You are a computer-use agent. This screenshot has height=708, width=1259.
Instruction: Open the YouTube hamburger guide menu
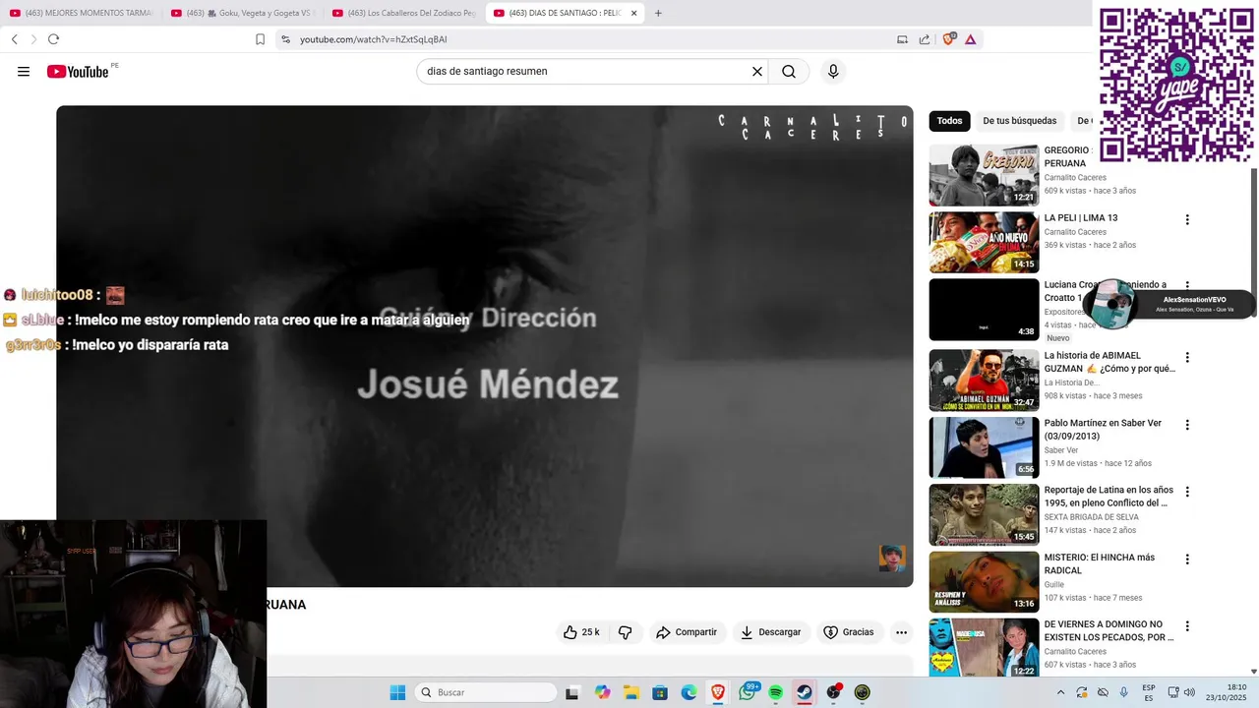[24, 72]
